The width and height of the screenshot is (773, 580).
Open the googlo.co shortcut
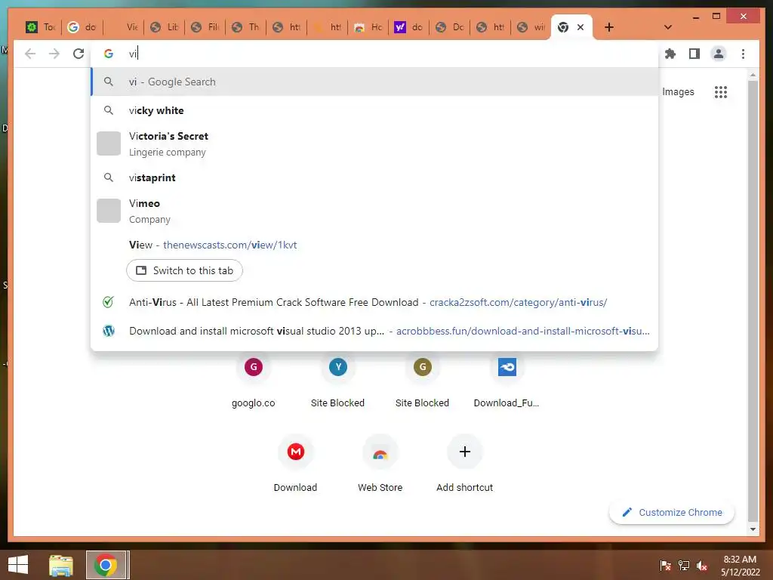[254, 381]
